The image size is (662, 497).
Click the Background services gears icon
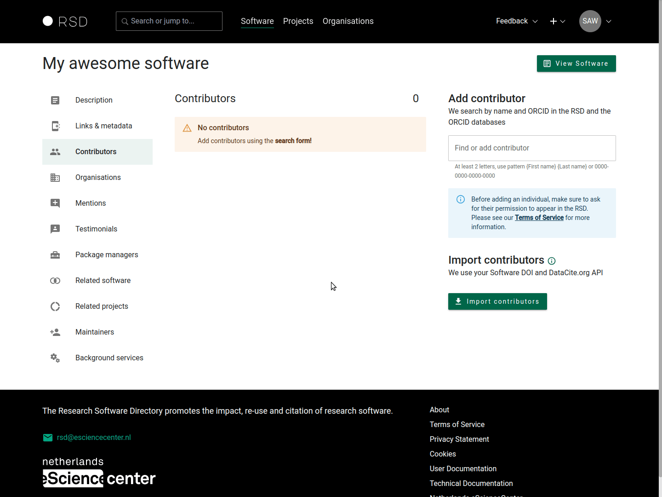55,358
